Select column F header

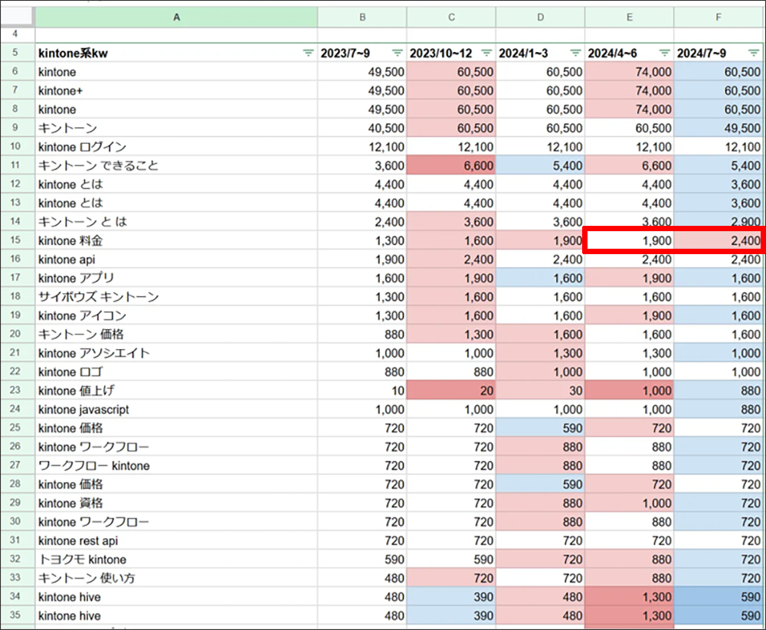719,17
